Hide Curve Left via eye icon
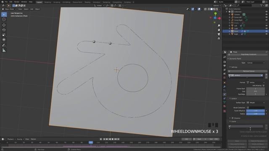The height and width of the screenshot is (151, 269). pyautogui.click(x=266, y=17)
